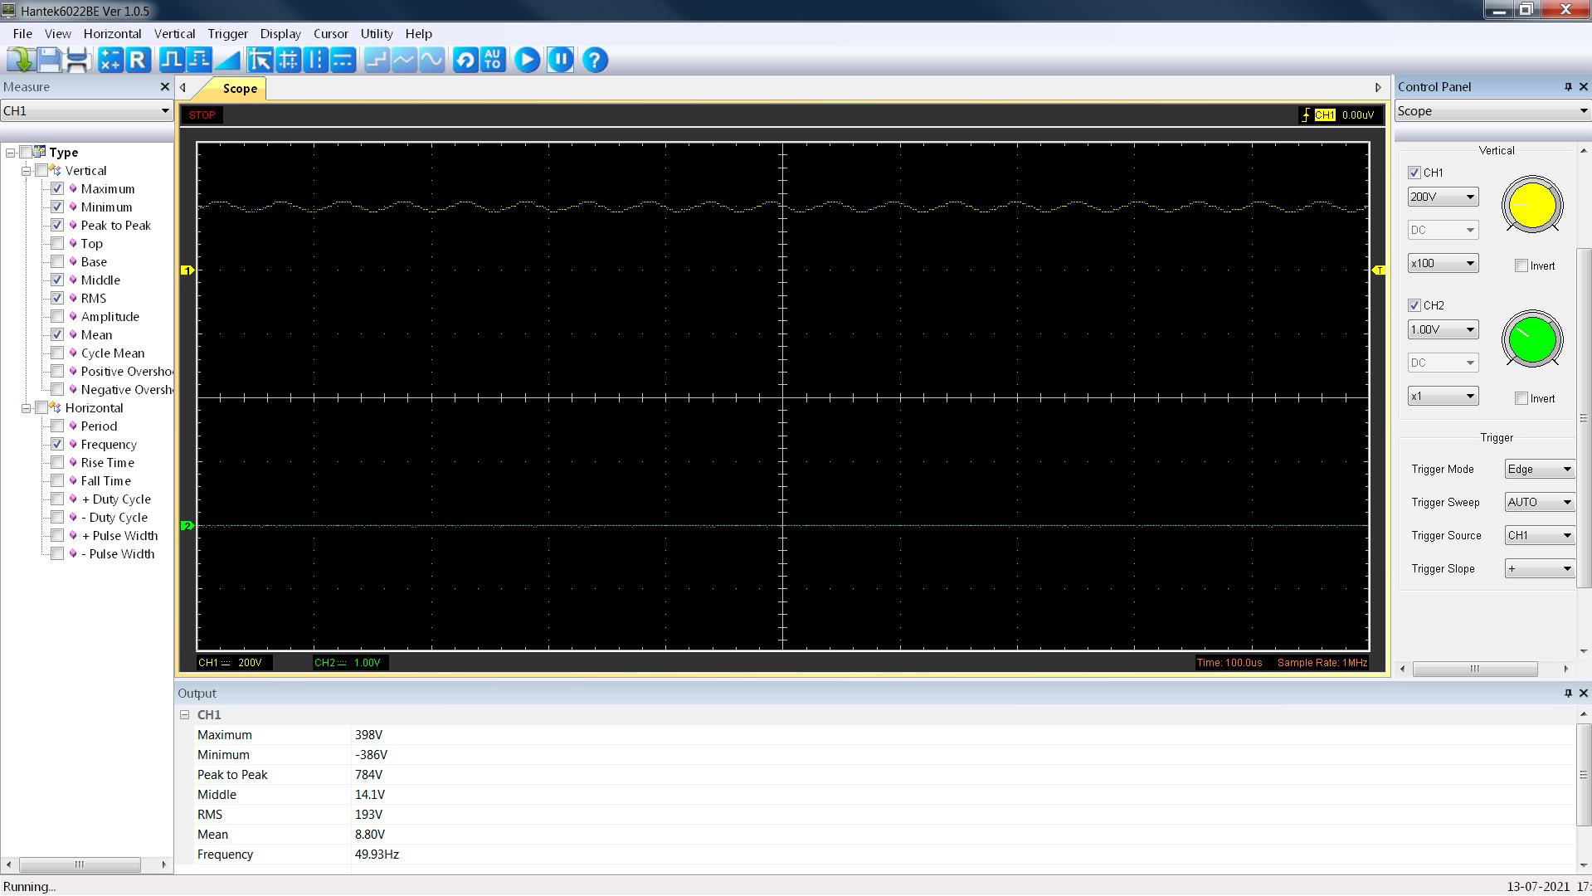Click the yellow CH1 vertical knob
The width and height of the screenshot is (1592, 896).
click(x=1531, y=206)
